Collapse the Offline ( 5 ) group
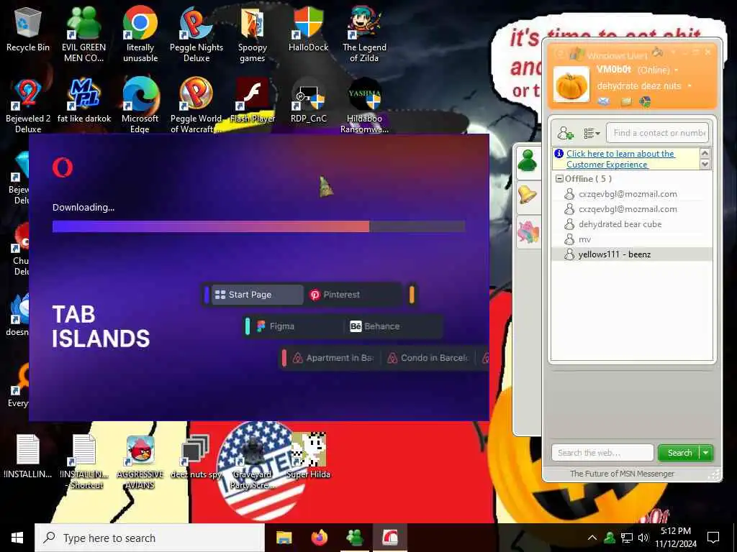The height and width of the screenshot is (552, 737). (x=559, y=179)
